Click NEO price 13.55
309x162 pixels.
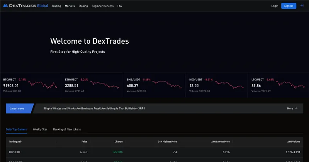(194, 85)
